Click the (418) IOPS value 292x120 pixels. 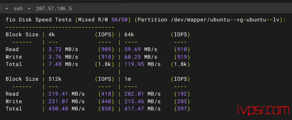[106, 94]
